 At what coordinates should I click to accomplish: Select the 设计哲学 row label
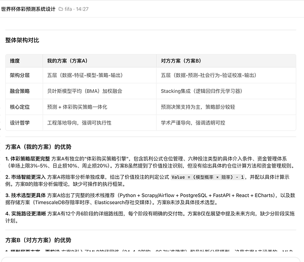pos(19,123)
